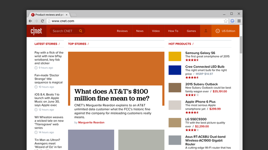Open Cree Connected LED Bulb product
This screenshot has height=150, width=268.
[x=205, y=67]
